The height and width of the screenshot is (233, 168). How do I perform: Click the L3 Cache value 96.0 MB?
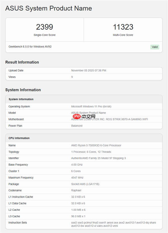78,216
